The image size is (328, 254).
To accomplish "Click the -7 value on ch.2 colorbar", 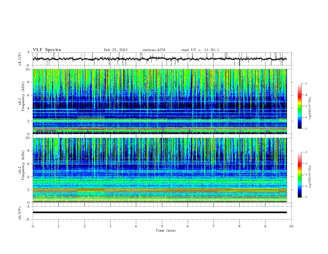I will (305, 197).
